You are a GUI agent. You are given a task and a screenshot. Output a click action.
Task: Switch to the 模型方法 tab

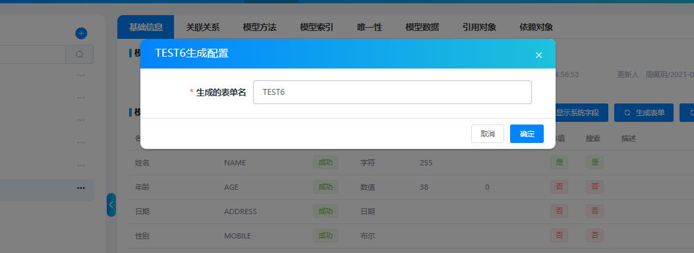260,27
